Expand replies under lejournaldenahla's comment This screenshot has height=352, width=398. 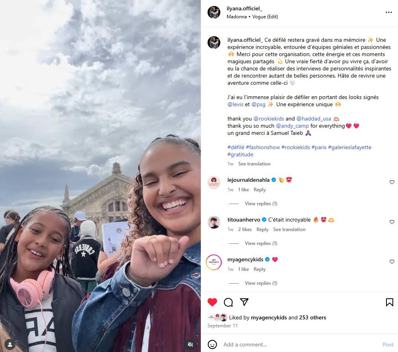(x=261, y=204)
